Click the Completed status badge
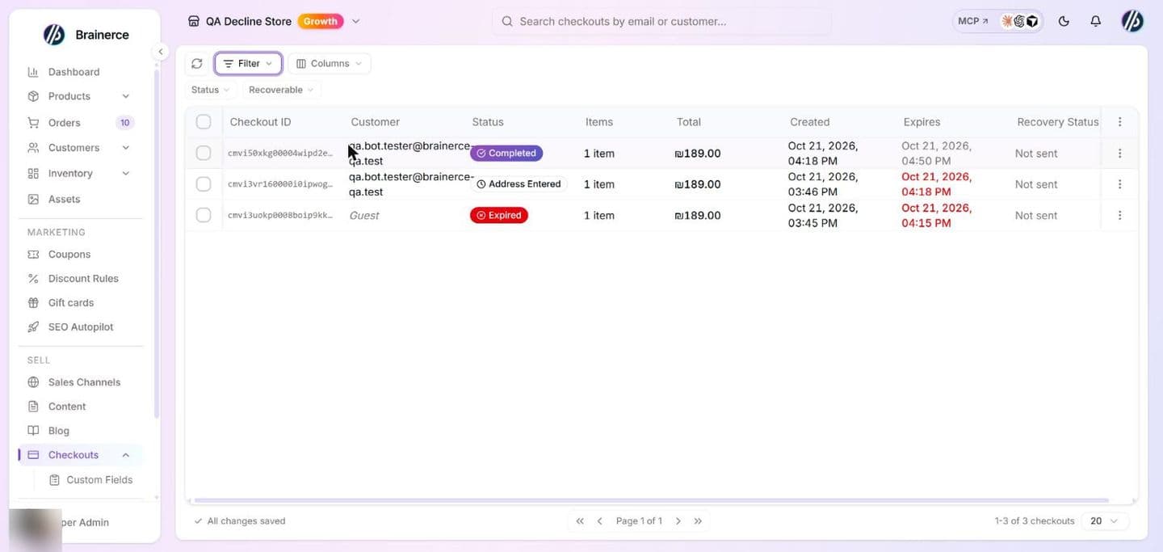 pos(506,153)
